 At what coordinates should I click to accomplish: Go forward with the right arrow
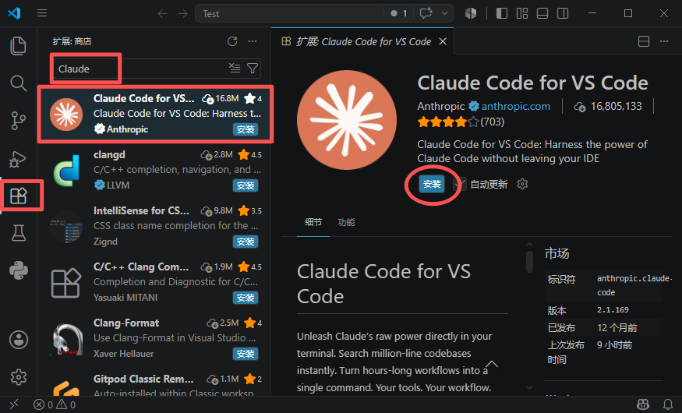pyautogui.click(x=182, y=13)
